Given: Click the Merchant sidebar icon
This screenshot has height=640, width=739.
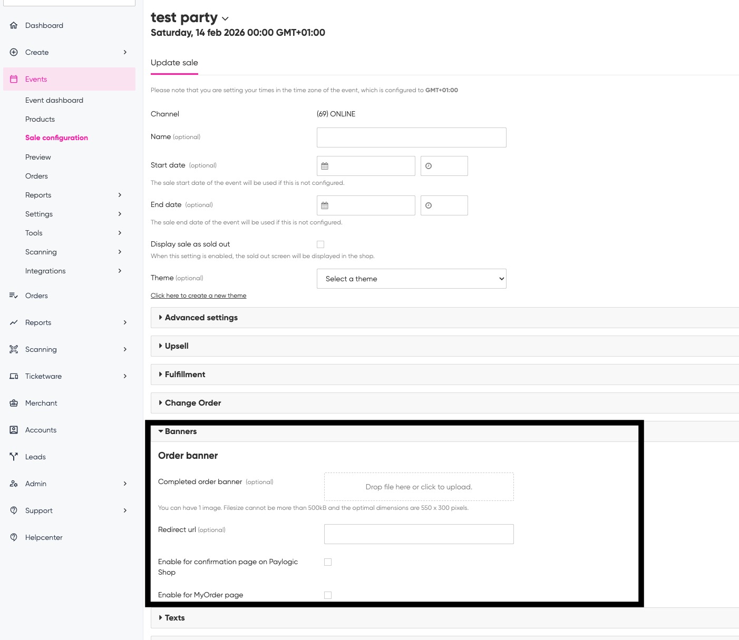Looking at the screenshot, I should (x=14, y=403).
